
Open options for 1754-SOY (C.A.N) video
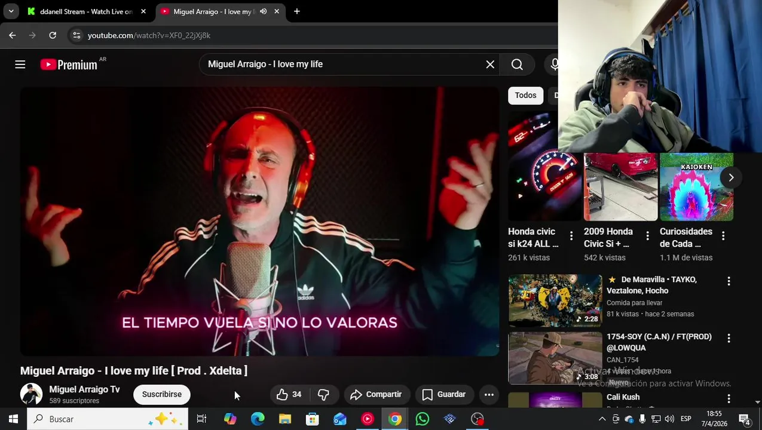pos(729,338)
